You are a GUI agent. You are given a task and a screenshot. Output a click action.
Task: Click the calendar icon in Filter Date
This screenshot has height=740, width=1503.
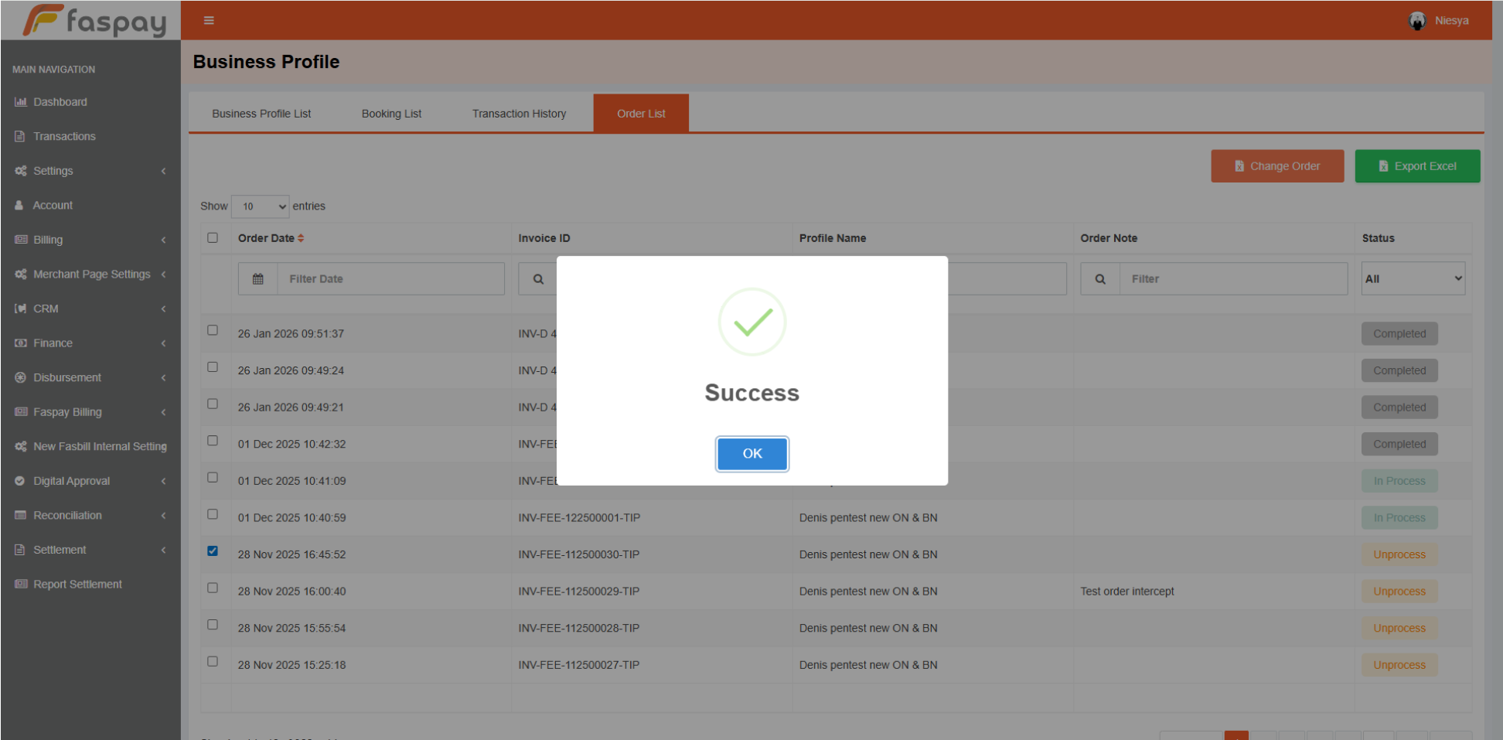pyautogui.click(x=258, y=279)
